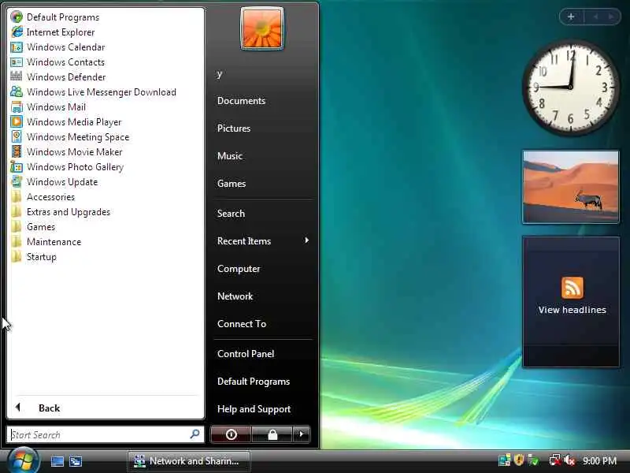This screenshot has height=473, width=630.
Task: Click the user account flower picture
Action: [x=262, y=29]
